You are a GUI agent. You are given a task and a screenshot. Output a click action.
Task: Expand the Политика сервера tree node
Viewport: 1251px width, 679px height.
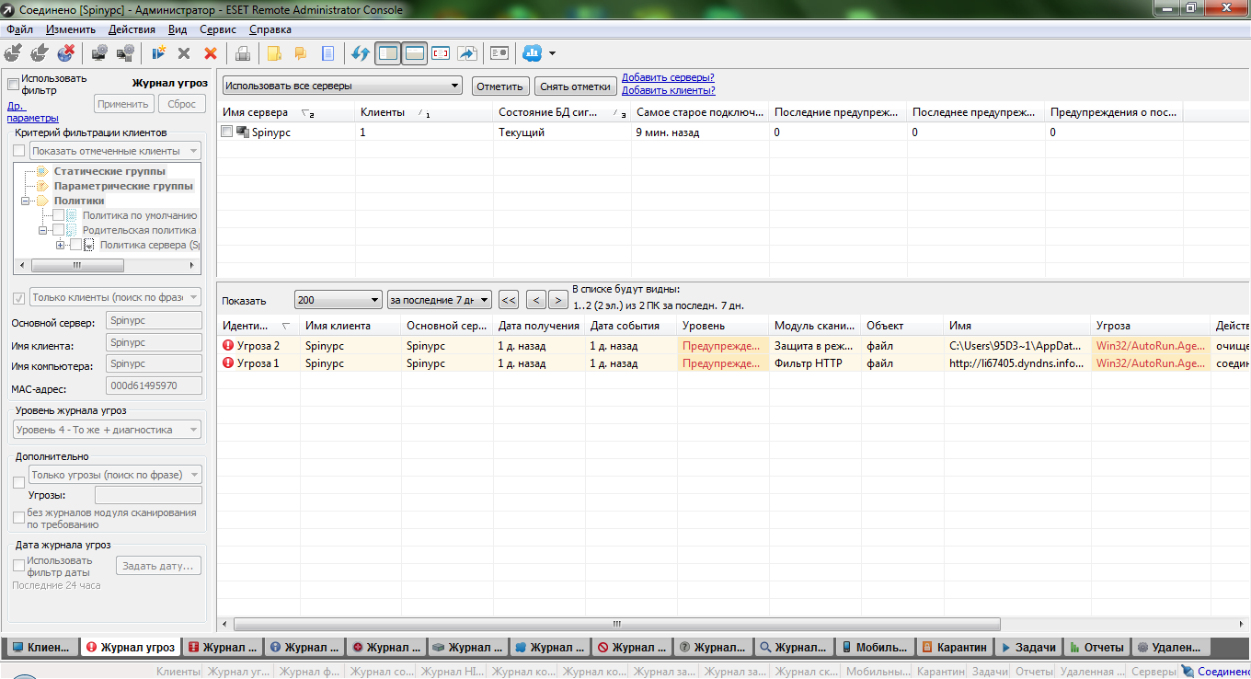click(61, 245)
